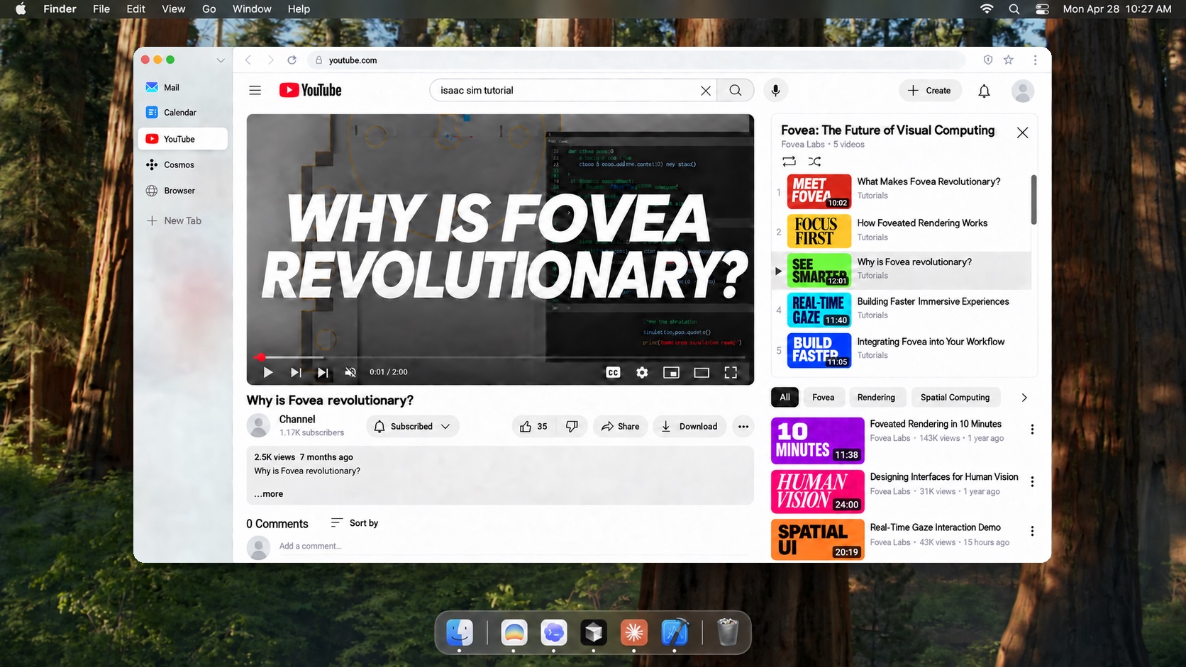Viewport: 1186px width, 667px height.
Task: Select the Rendering filter chip
Action: tap(876, 397)
